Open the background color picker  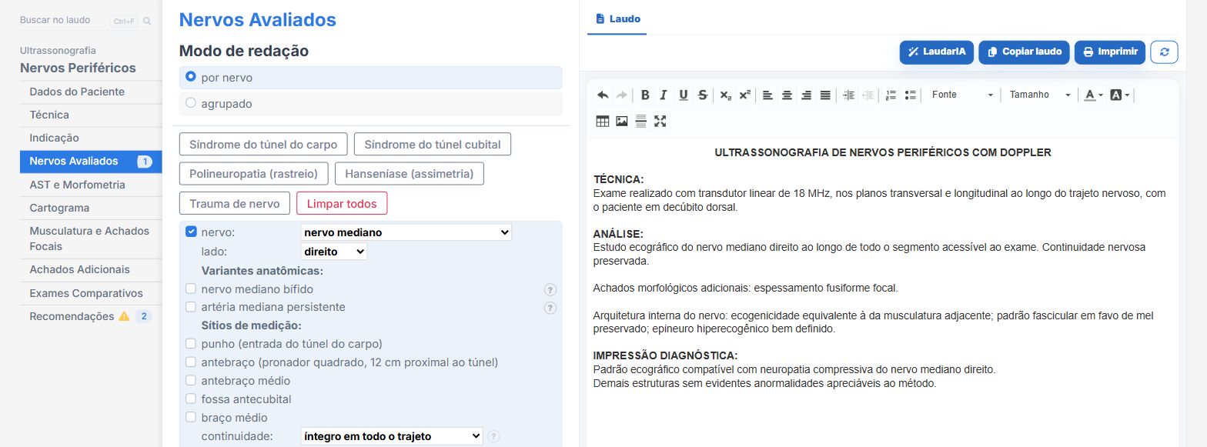[x=1120, y=95]
